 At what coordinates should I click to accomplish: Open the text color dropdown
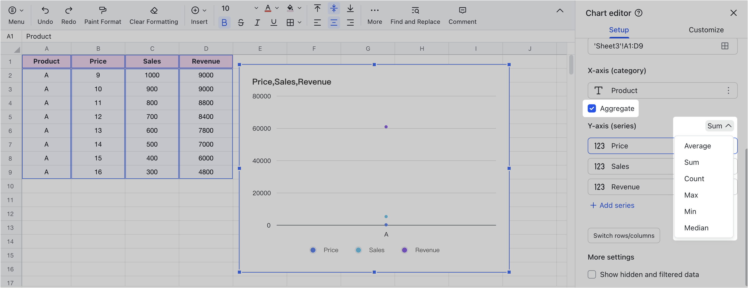277,8
